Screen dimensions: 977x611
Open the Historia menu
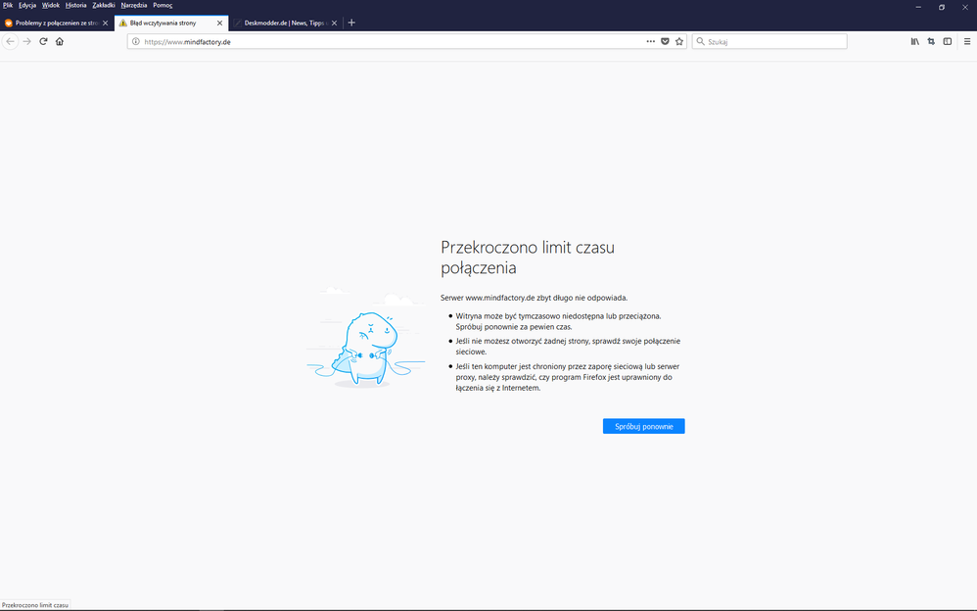pyautogui.click(x=76, y=5)
